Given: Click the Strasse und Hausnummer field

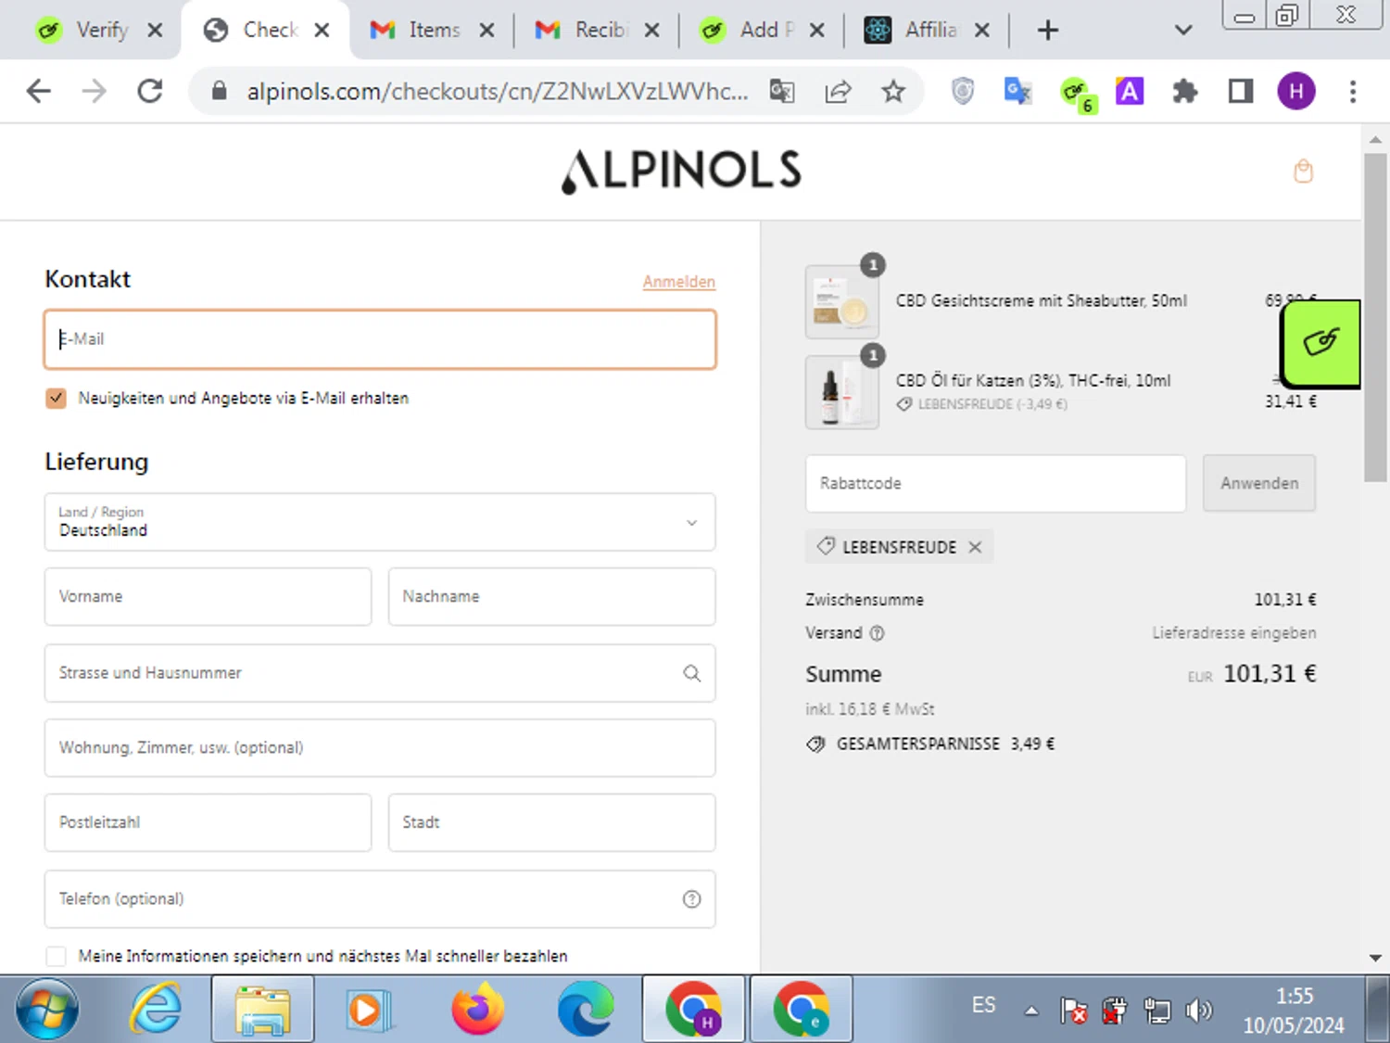Looking at the screenshot, I should pyautogui.click(x=380, y=673).
